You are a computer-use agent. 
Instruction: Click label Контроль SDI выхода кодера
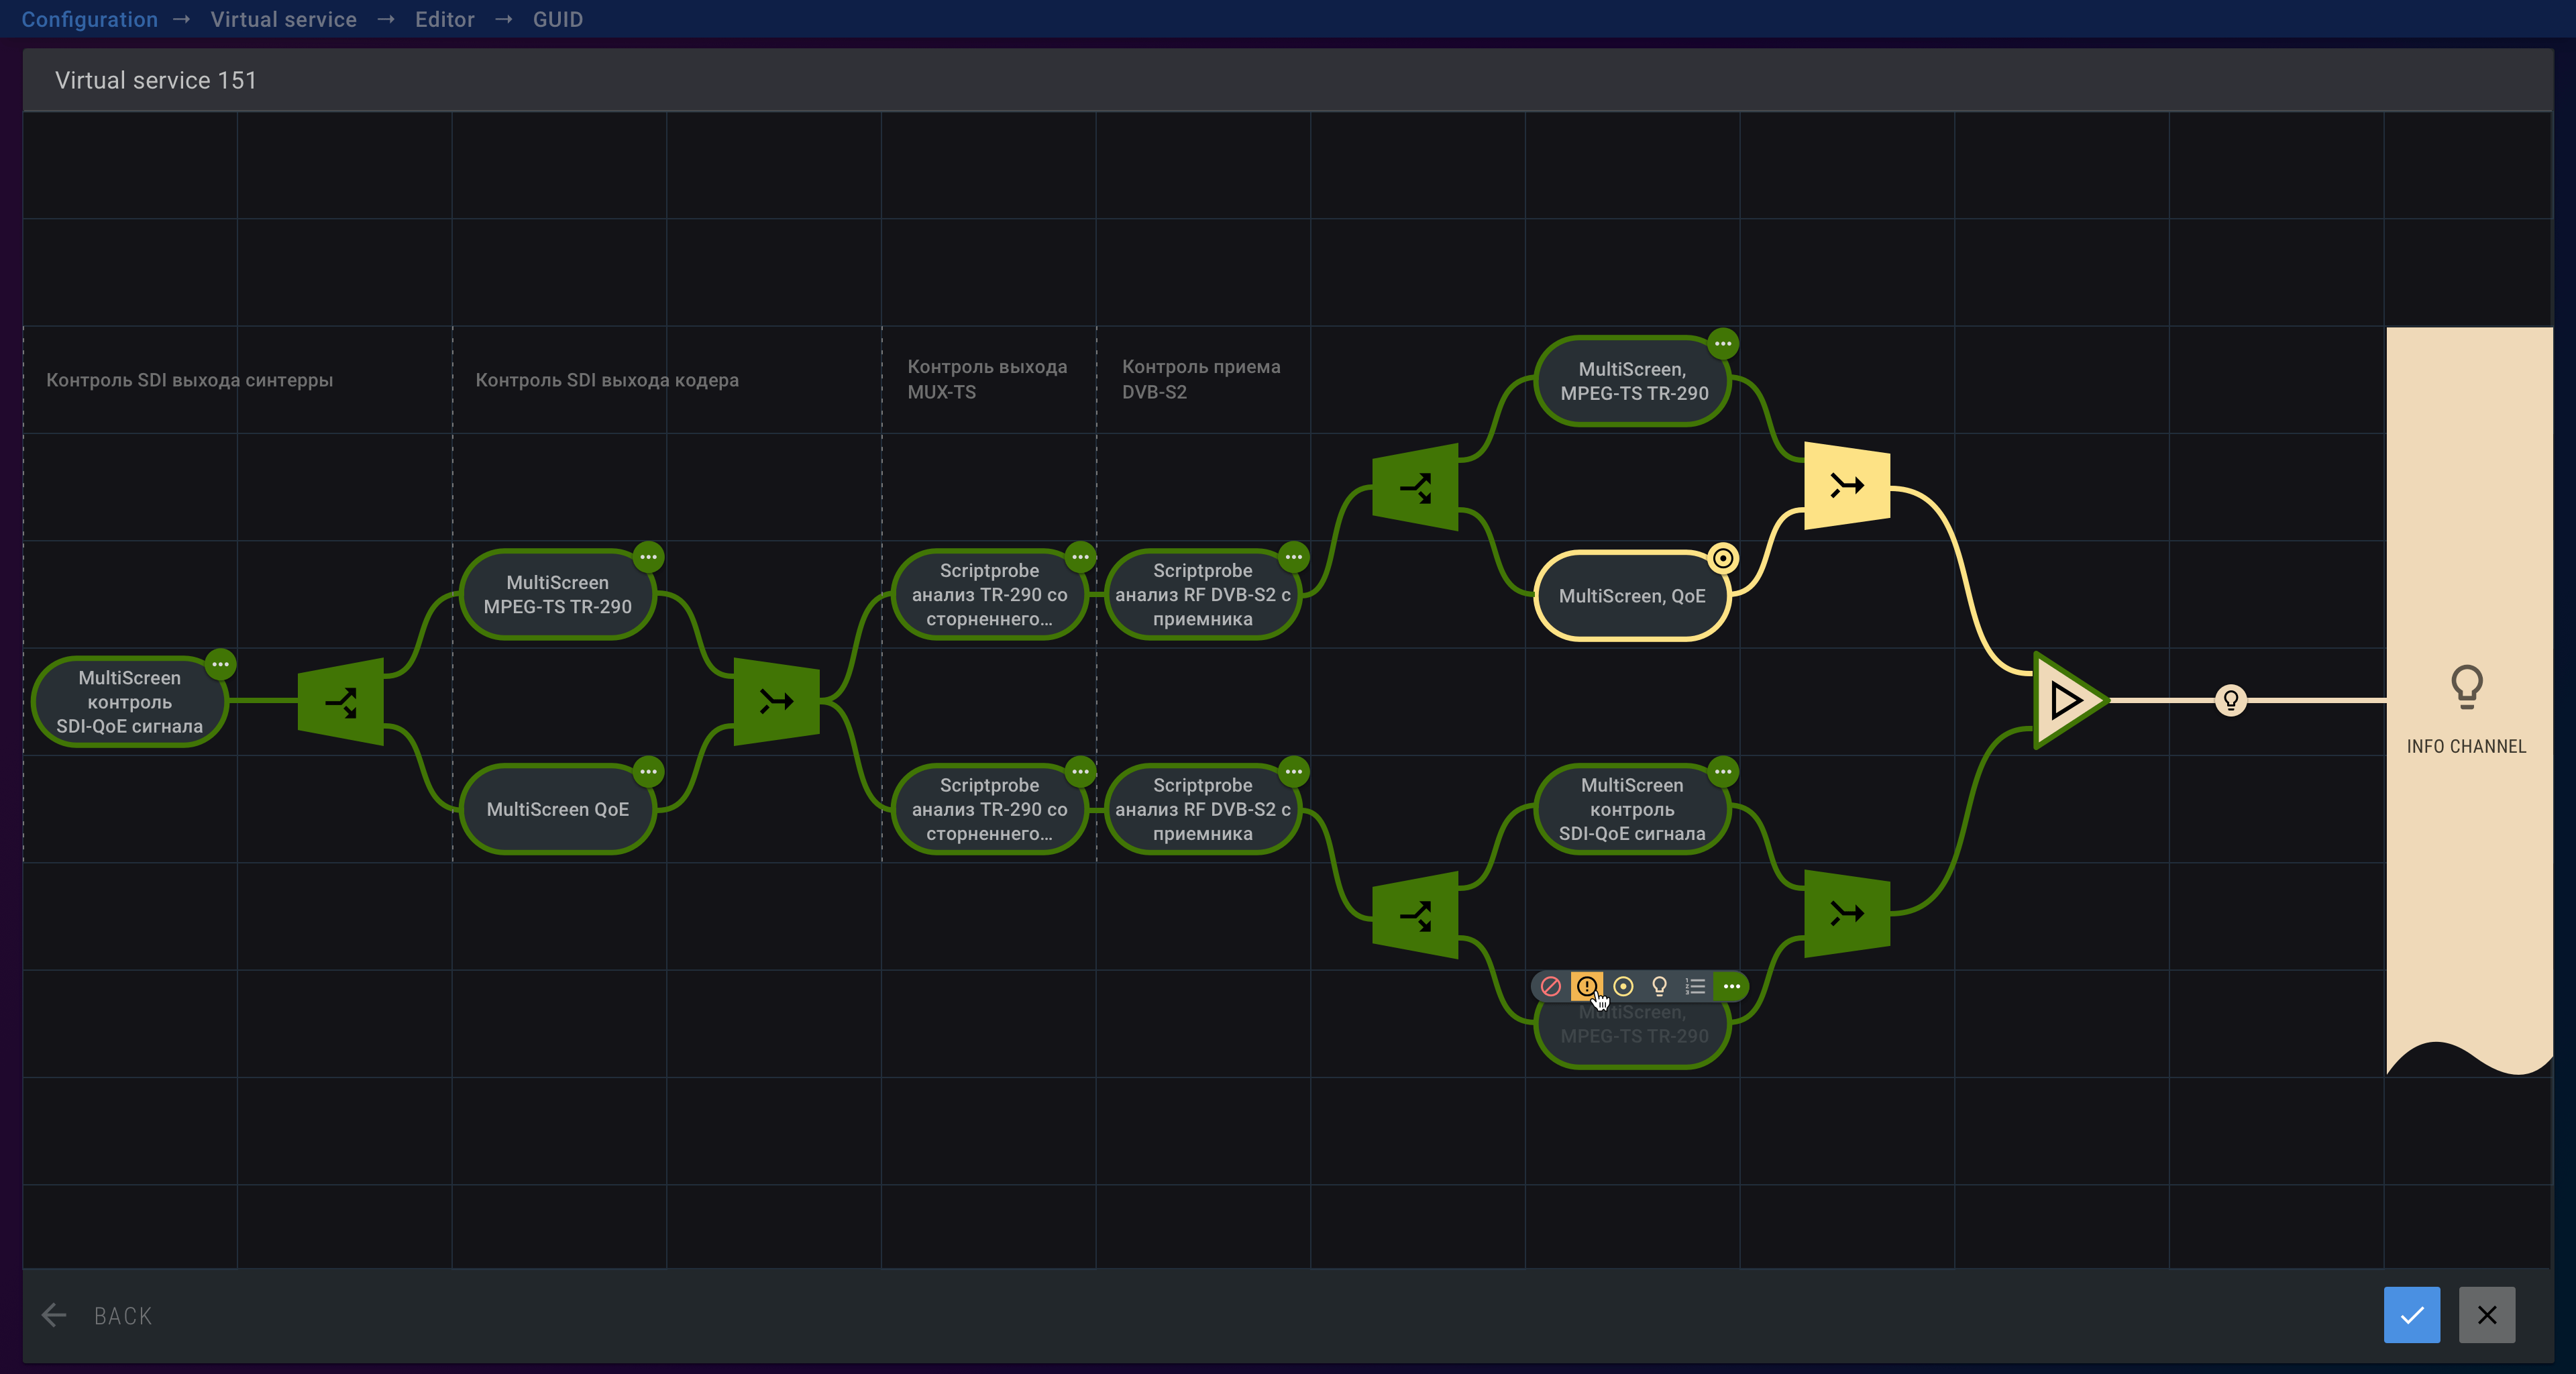[x=607, y=380]
